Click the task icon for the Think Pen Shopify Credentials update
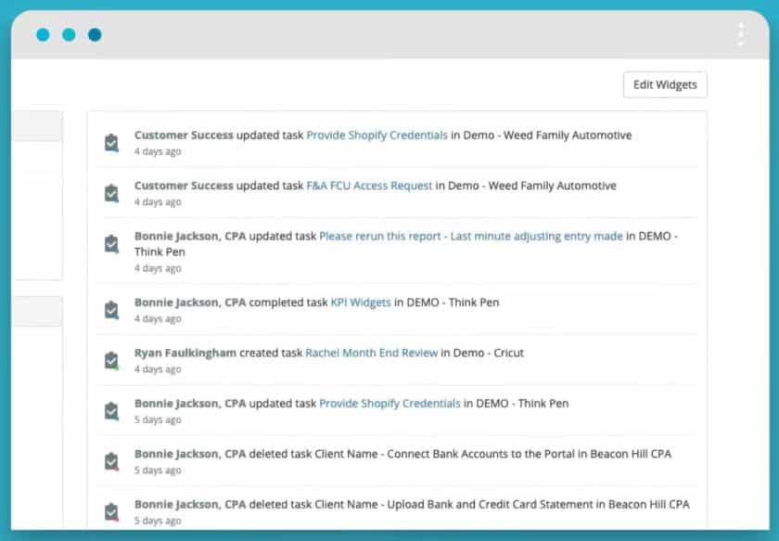 (x=112, y=411)
